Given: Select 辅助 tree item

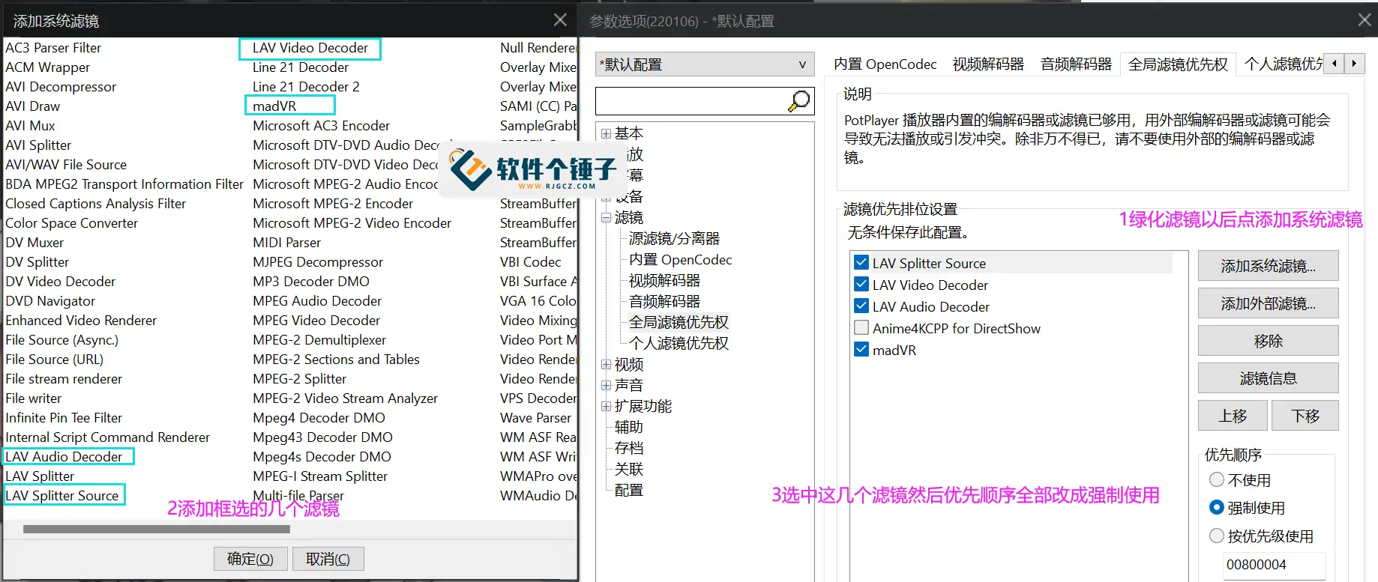Looking at the screenshot, I should click(628, 427).
